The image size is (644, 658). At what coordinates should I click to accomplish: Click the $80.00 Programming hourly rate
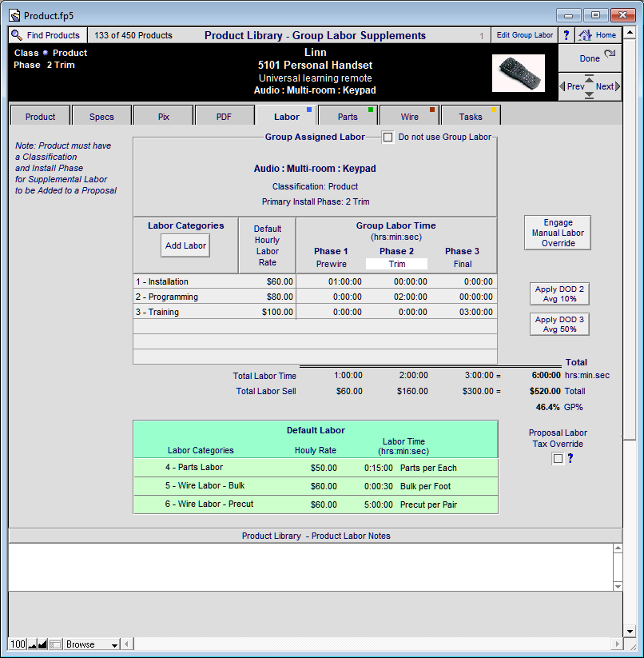pos(280,297)
